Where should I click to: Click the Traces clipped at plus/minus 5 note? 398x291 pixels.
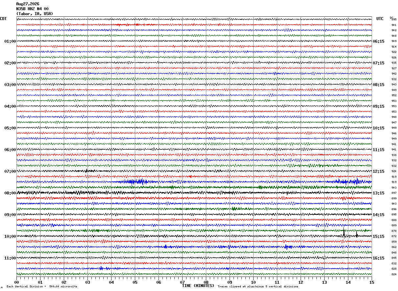(x=258, y=286)
